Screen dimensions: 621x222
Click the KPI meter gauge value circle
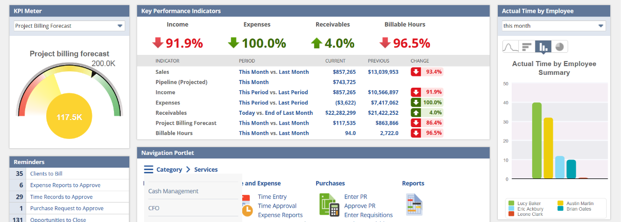point(69,117)
